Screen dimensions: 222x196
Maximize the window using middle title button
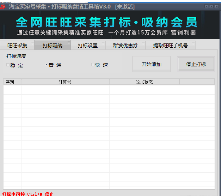[211, 6]
